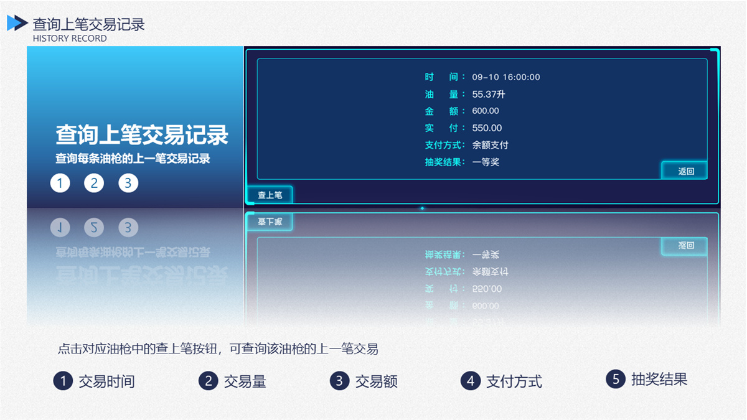Click the lottery result value 一等奖
This screenshot has width=747, height=420.
pos(486,162)
